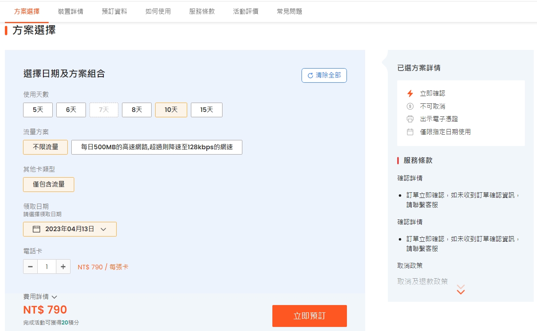Screen dimensions: 537x331
Task: Toggle the selected 10天 option
Action: tap(171, 110)
